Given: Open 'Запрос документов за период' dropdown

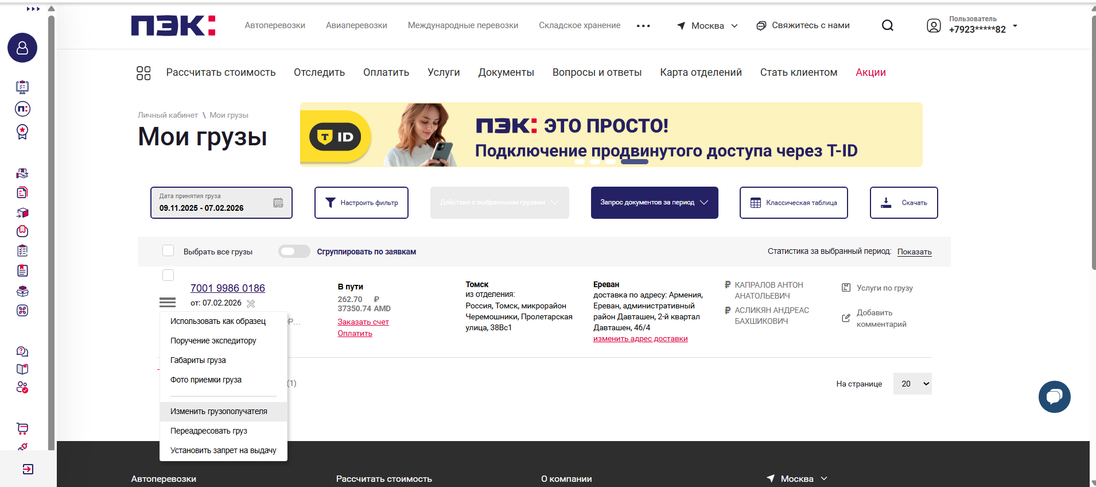Looking at the screenshot, I should (x=655, y=203).
